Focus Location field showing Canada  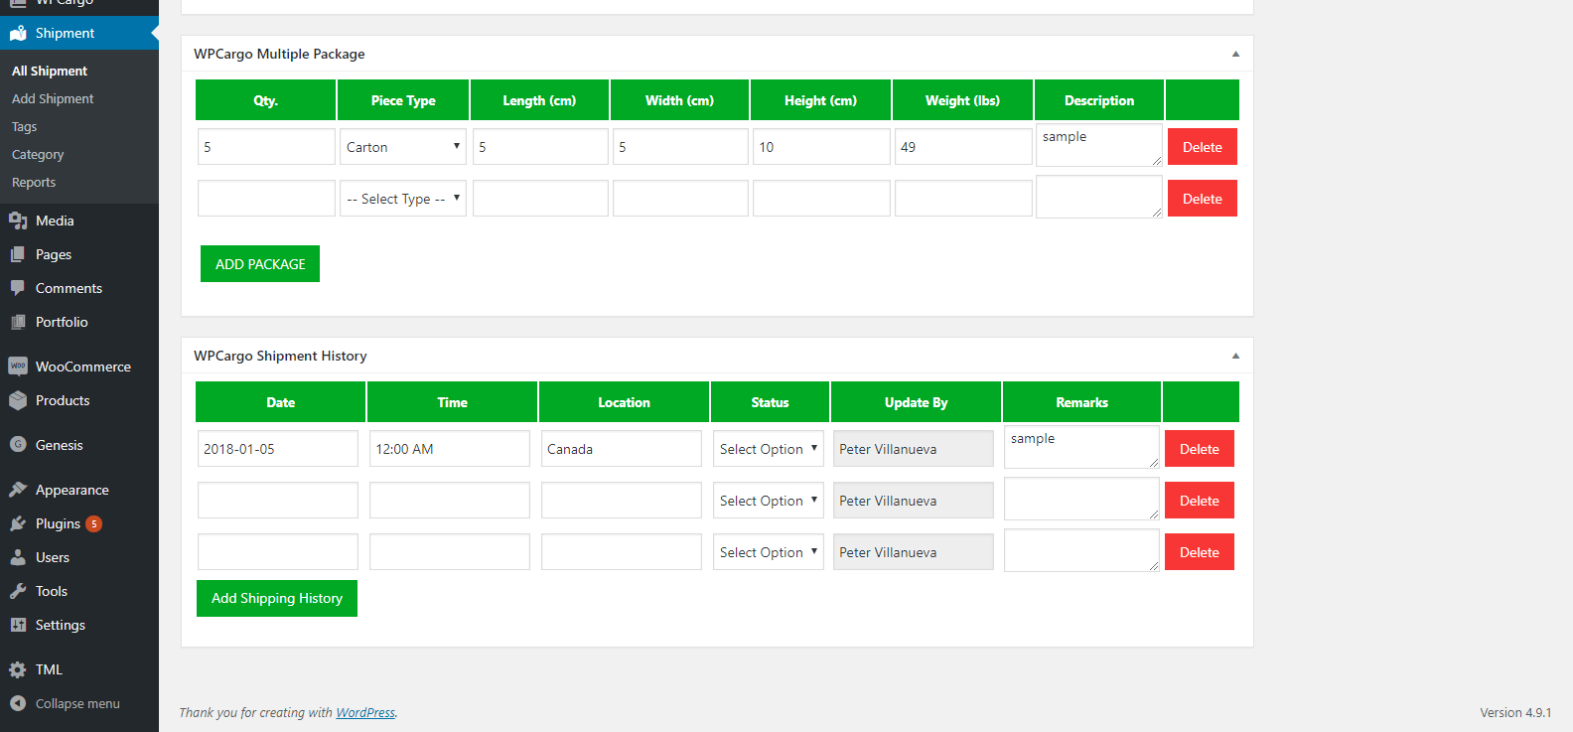(622, 449)
